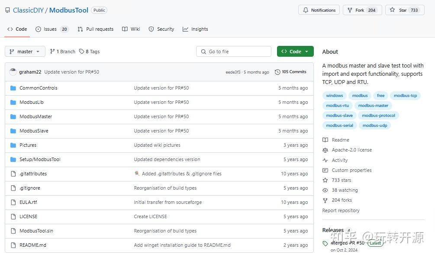The height and width of the screenshot is (255, 435).
Task: Click the Notifications bell icon
Action: pos(306,10)
